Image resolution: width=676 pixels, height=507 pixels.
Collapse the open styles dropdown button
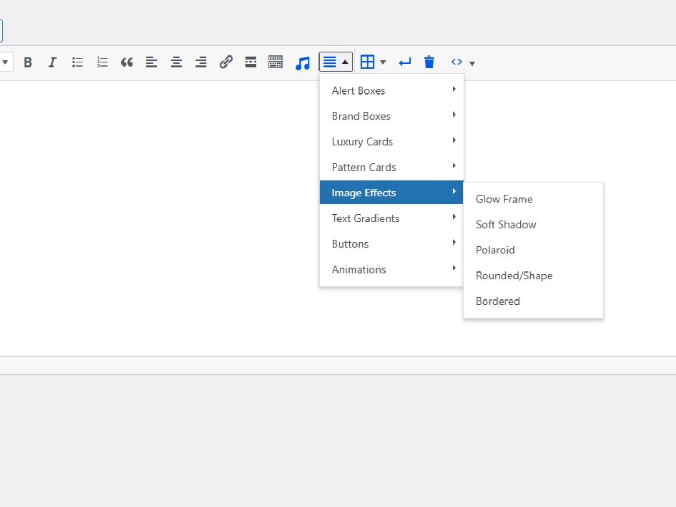pyautogui.click(x=336, y=62)
